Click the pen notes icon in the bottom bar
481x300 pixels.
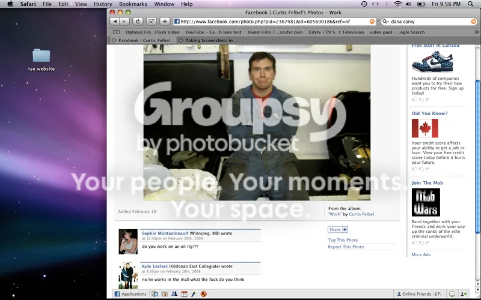point(194,294)
